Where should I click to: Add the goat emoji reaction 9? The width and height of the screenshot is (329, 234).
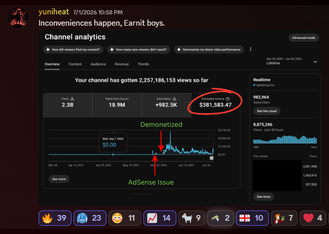192,218
